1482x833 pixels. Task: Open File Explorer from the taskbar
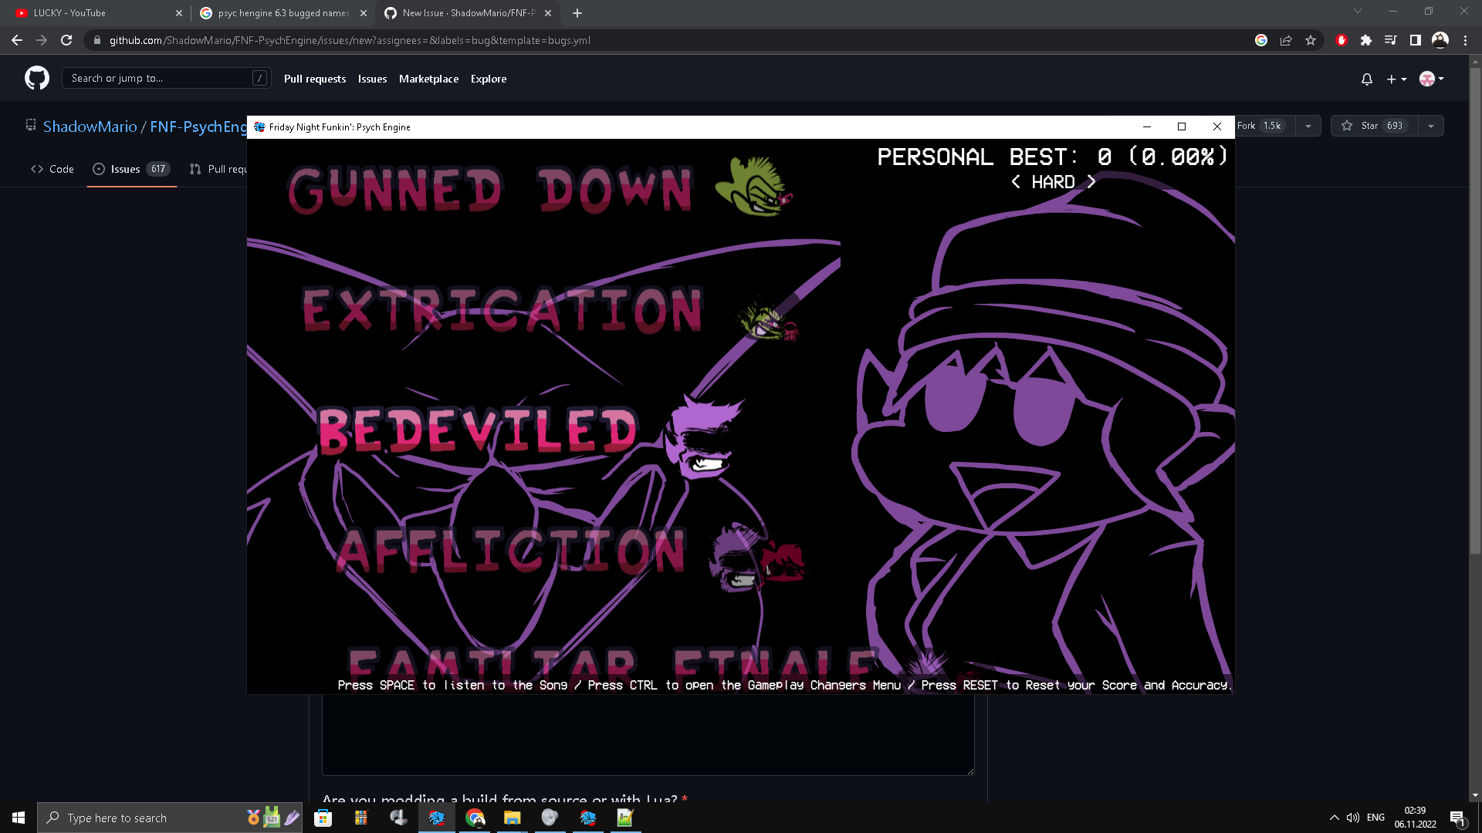(513, 818)
